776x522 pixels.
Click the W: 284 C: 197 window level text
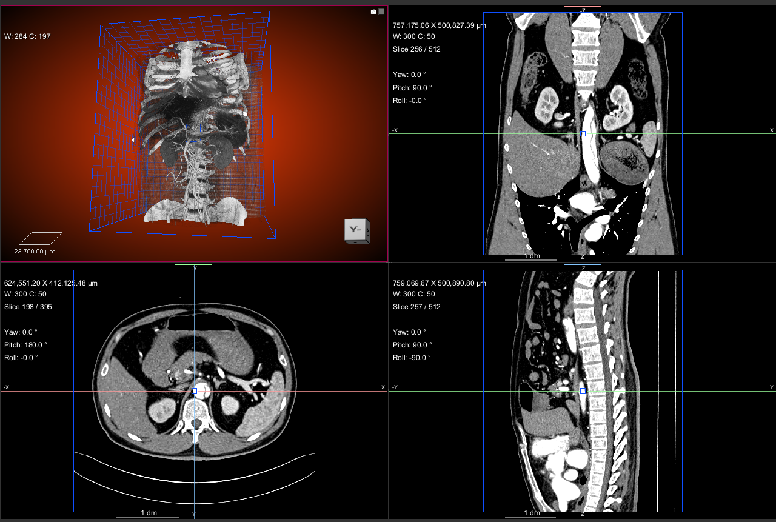click(x=28, y=36)
